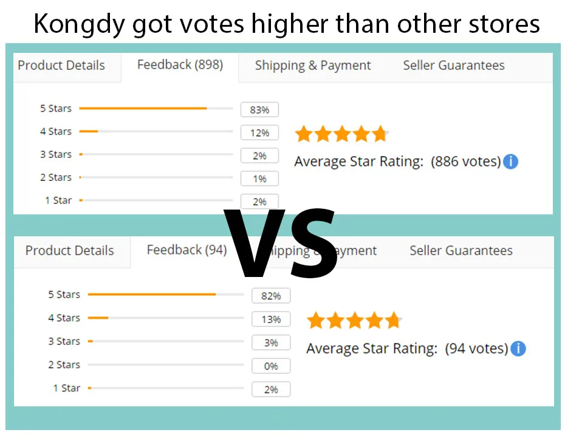Click the info icon beside 886 votes
Screen dimensions: 565x441
tap(510, 162)
